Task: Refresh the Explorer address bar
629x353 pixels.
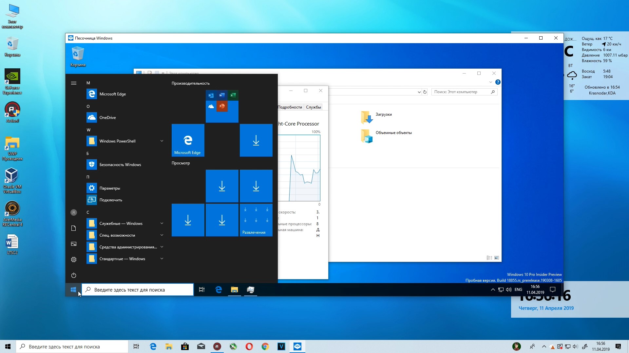Action: click(425, 92)
